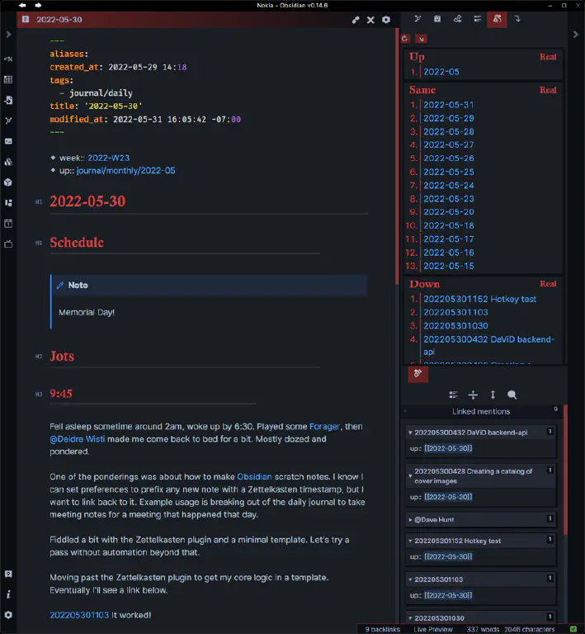585x634 pixels.
Task: Collapse the 202205300432 DaViD backend-api mention
Action: [x=410, y=433]
